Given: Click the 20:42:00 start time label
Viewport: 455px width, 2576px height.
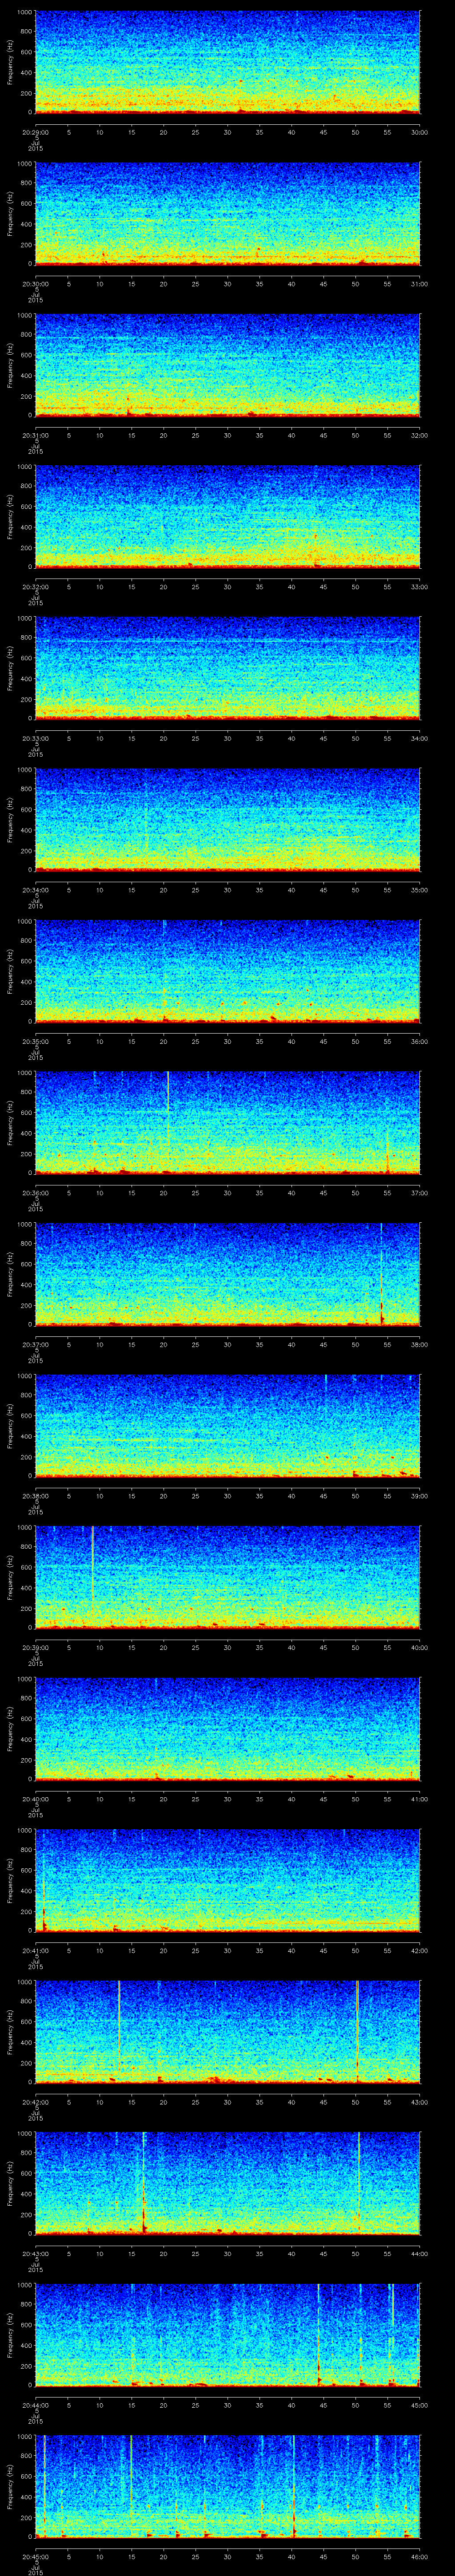Looking at the screenshot, I should coord(35,2101).
